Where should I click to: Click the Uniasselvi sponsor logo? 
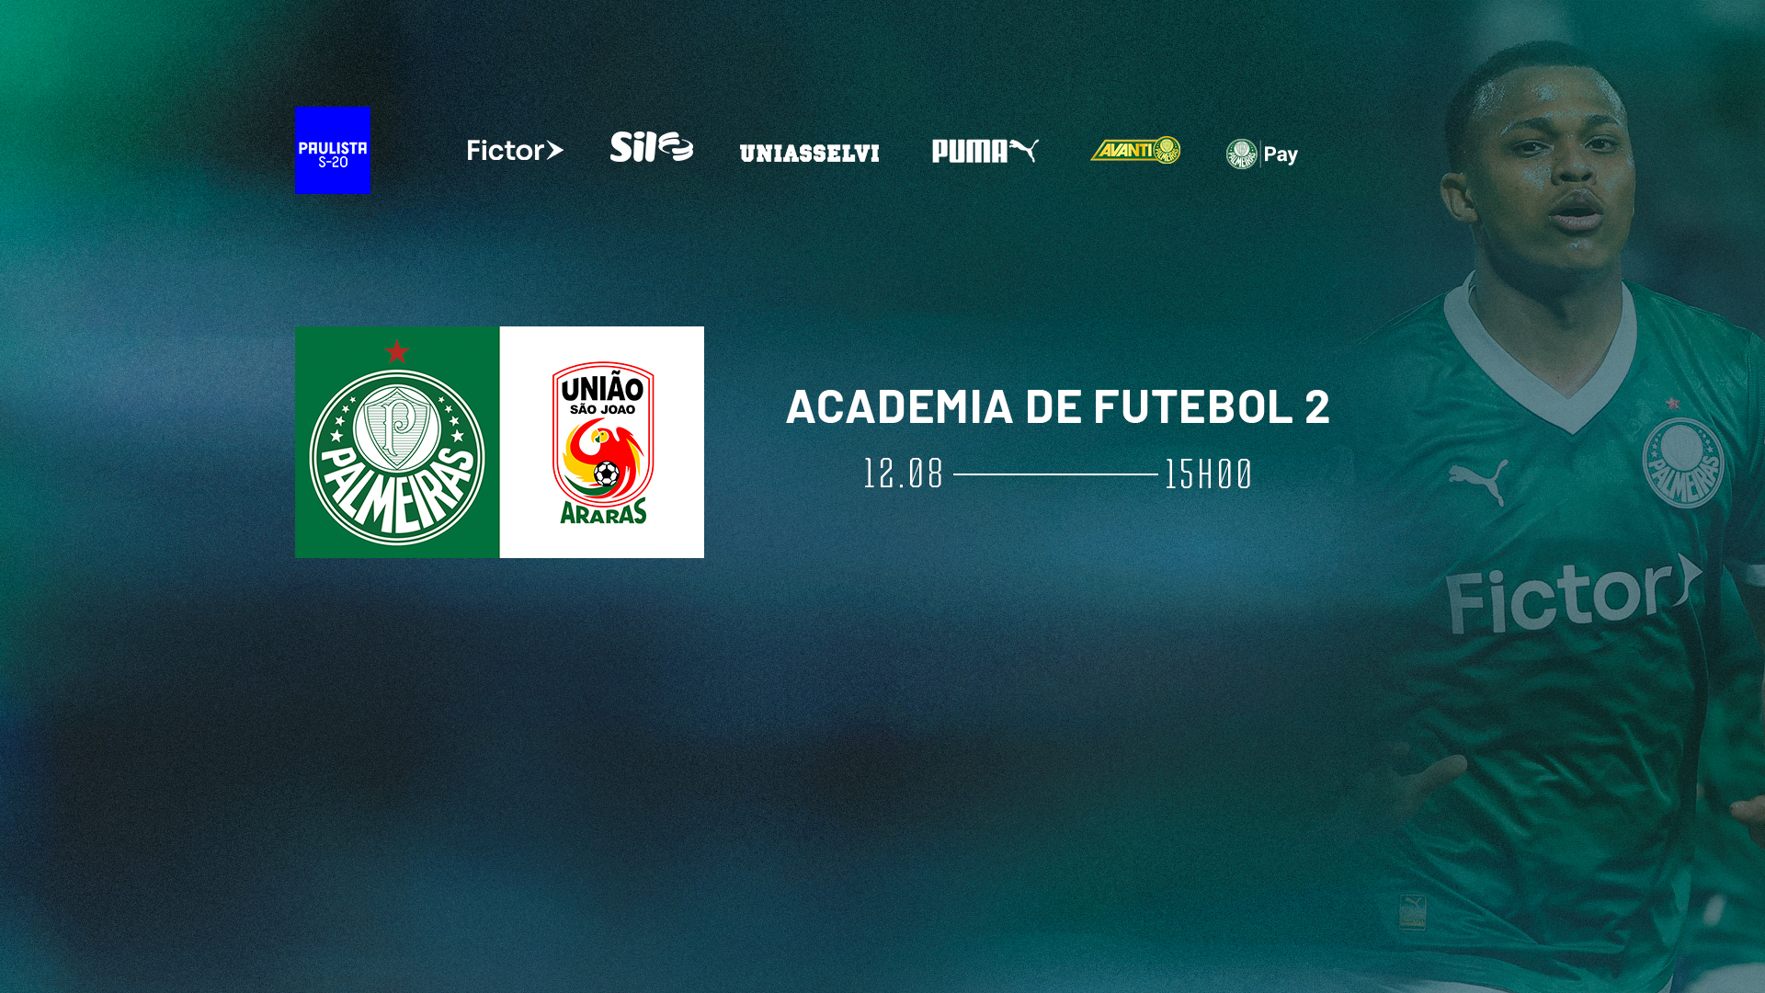[809, 154]
